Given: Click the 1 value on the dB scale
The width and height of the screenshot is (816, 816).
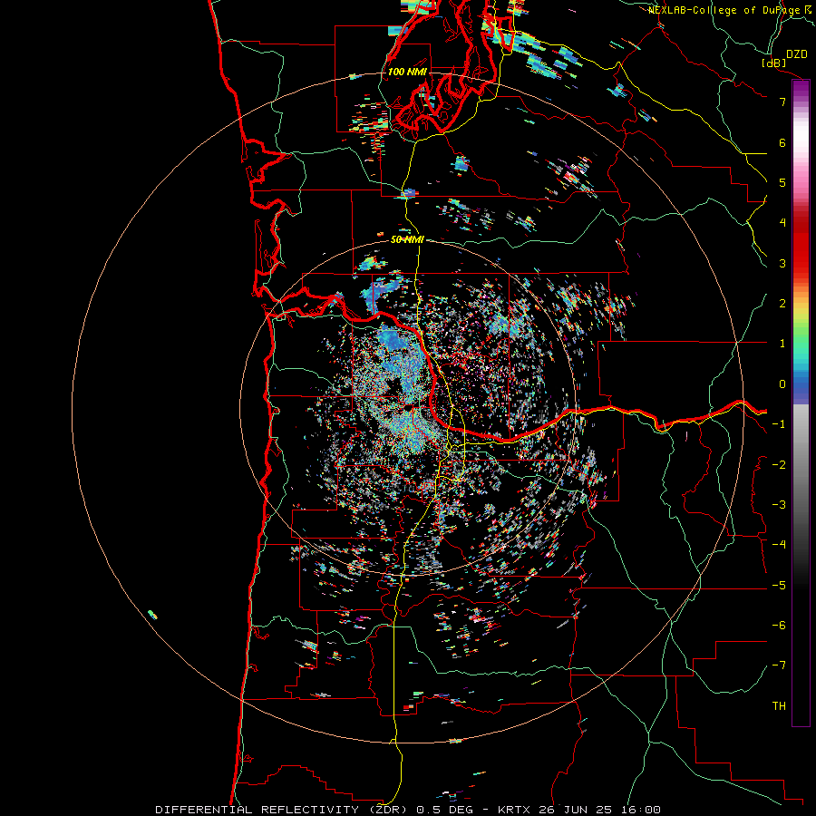Looking at the screenshot, I should click(x=782, y=344).
